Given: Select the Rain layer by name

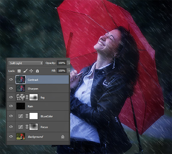Looking at the screenshot, I should [30, 106].
